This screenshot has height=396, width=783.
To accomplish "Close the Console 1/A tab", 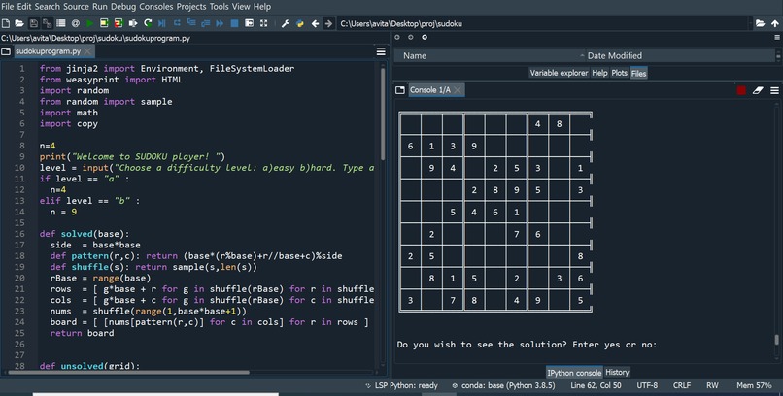I will click(x=458, y=90).
